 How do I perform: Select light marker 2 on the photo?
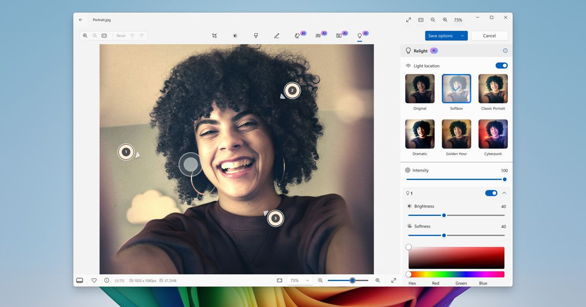(x=292, y=90)
